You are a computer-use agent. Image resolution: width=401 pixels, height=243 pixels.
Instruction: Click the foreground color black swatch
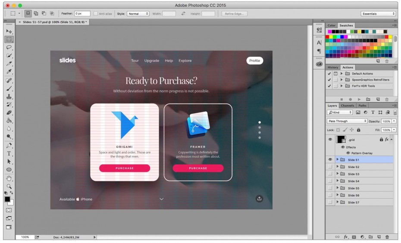[x=7, y=199]
